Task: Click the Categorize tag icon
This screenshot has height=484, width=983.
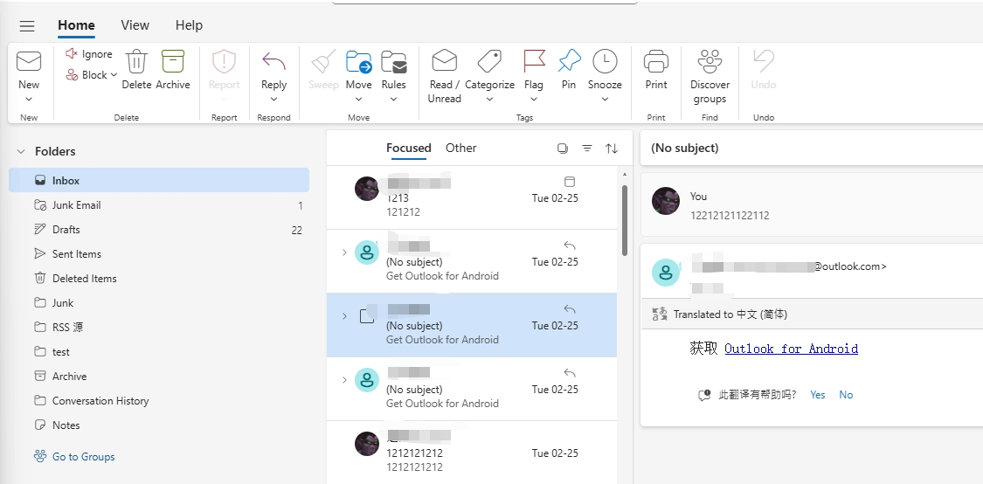Action: [x=489, y=61]
